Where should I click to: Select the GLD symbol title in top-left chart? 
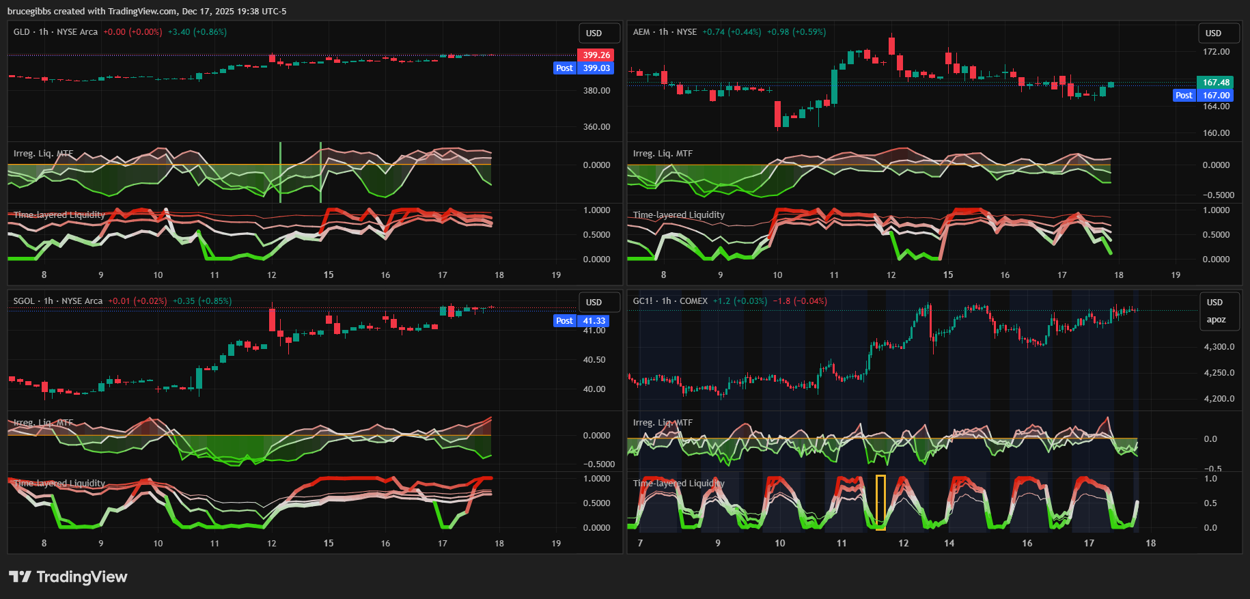click(x=55, y=32)
